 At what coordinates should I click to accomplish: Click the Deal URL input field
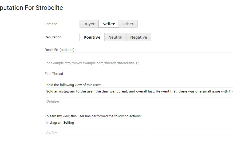[x=139, y=56]
